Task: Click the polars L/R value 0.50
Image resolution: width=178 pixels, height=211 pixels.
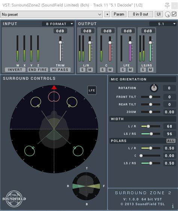Action: [x=169, y=148]
